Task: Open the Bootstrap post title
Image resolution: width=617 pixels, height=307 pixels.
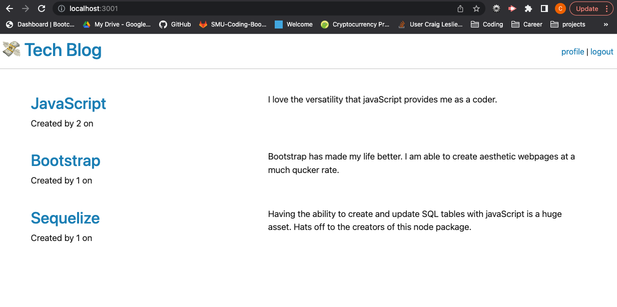Action: coord(66,160)
